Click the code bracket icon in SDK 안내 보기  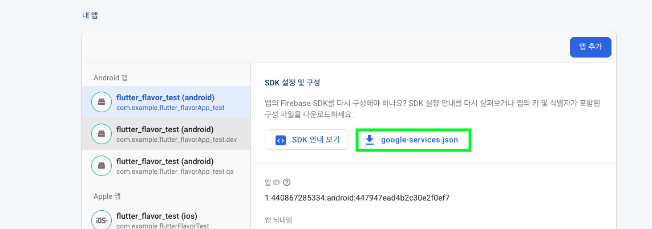pyautogui.click(x=281, y=140)
